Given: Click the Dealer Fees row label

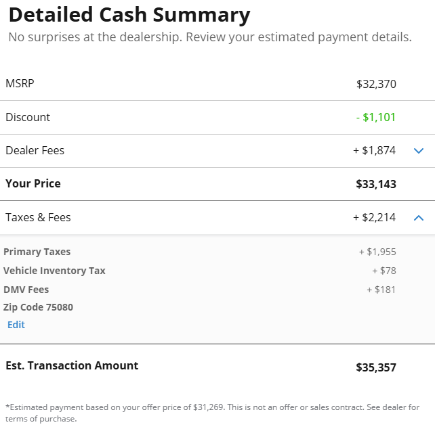Looking at the screenshot, I should click(x=35, y=150).
